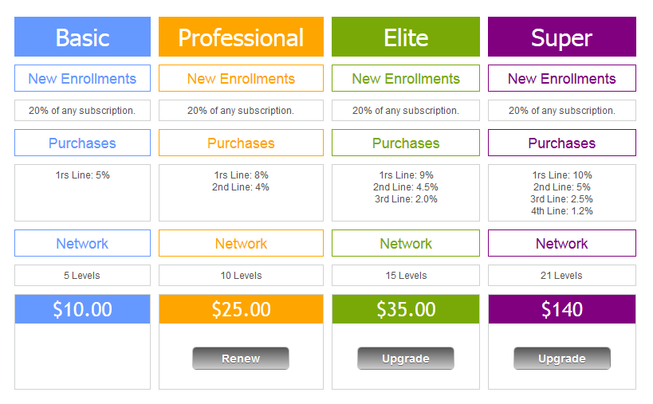The image size is (653, 404).
Task: Open New Enrollments in Basic column
Action: (x=82, y=79)
